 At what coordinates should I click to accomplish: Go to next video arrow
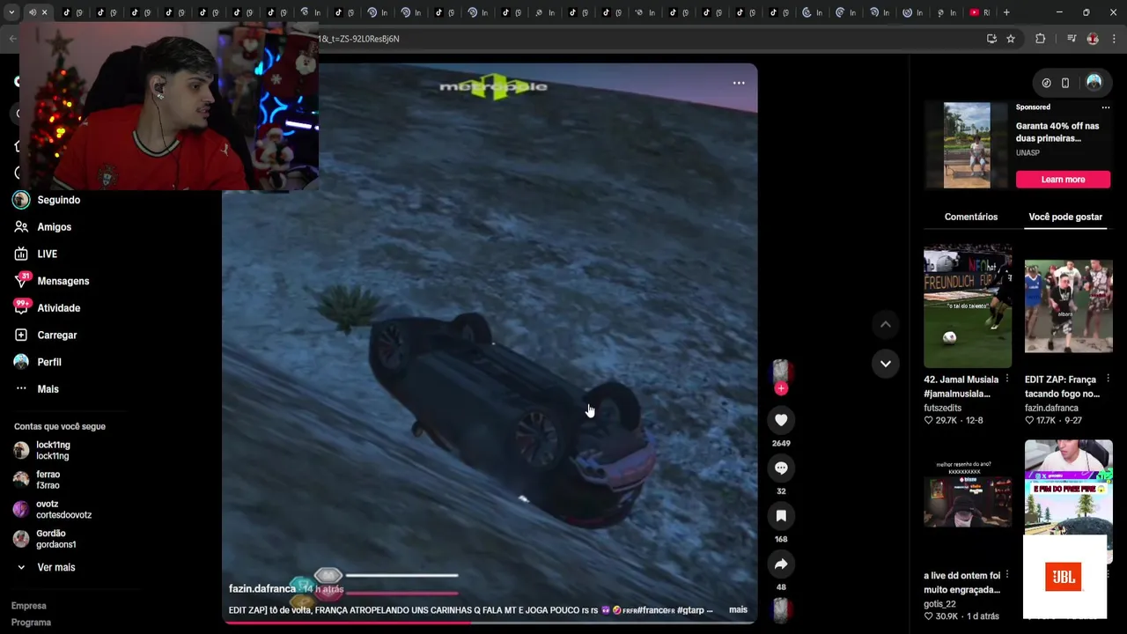886,364
